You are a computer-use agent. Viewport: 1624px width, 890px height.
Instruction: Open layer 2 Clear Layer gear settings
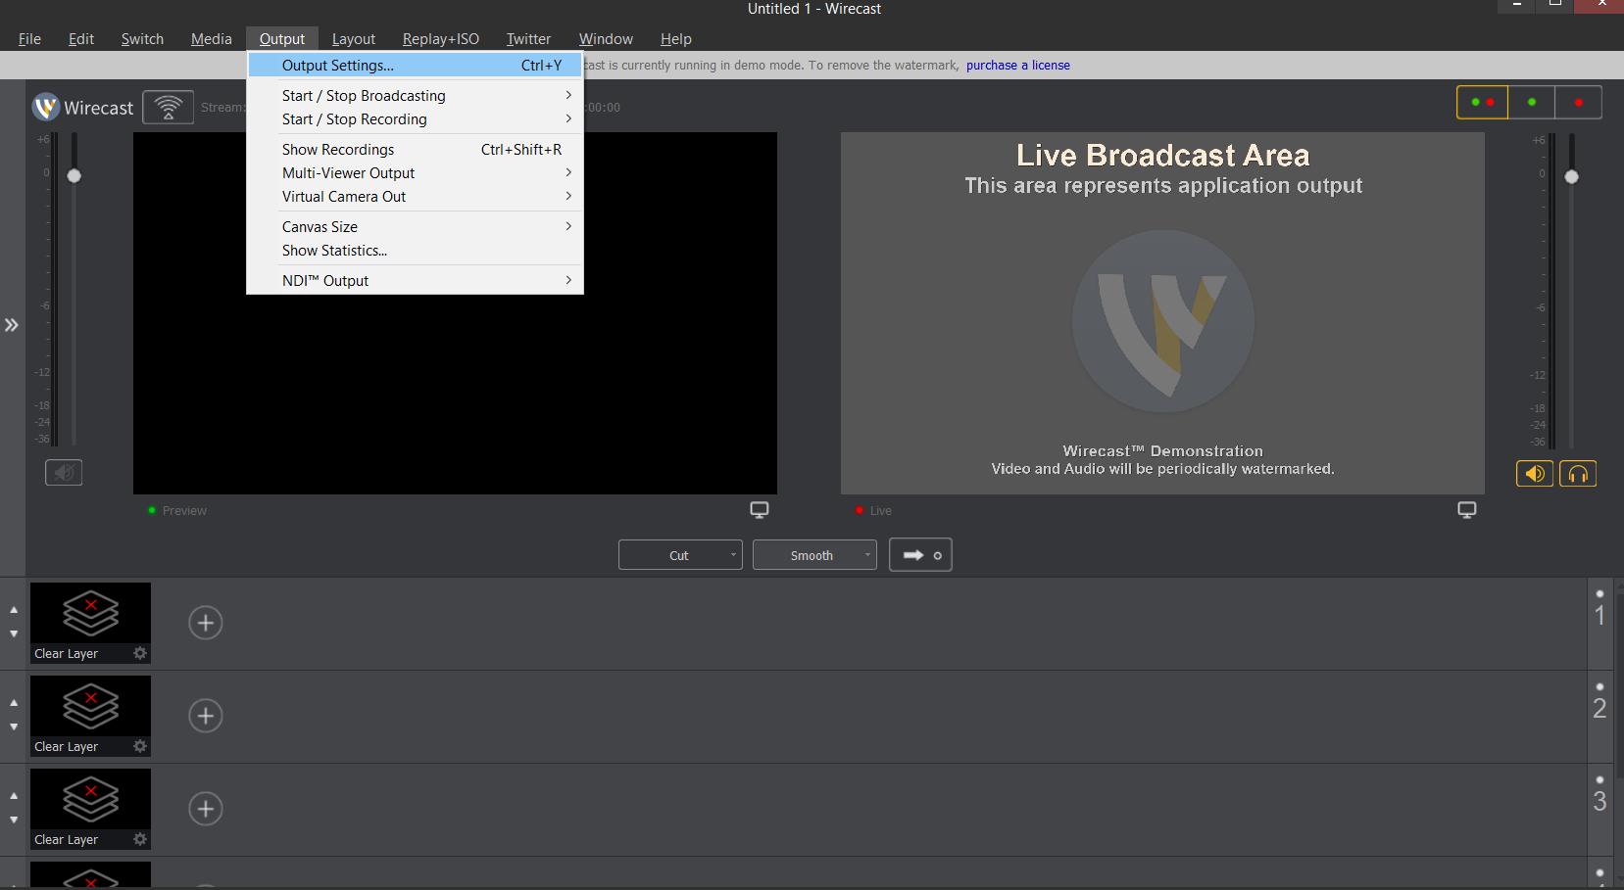point(140,746)
